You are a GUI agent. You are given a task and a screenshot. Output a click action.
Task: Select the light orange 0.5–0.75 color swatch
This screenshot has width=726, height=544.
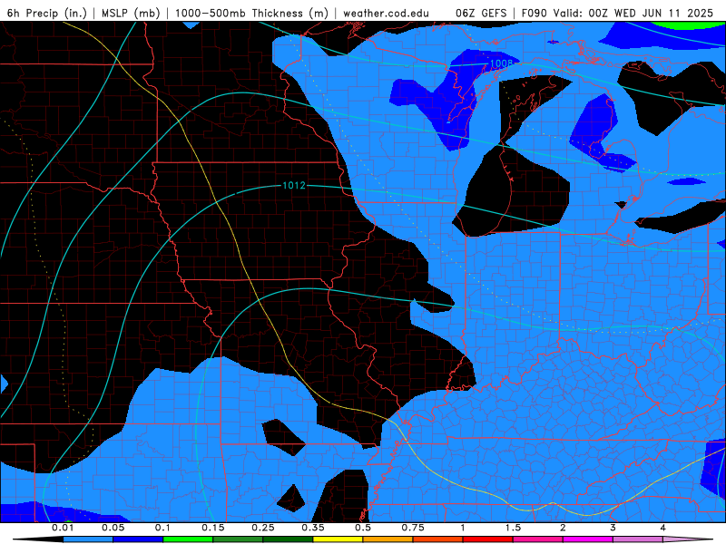[388, 539]
